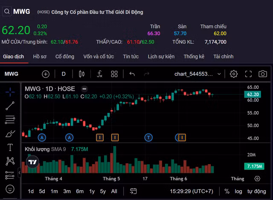
Task: Open chart settings gear icon
Action: tap(234, 74)
